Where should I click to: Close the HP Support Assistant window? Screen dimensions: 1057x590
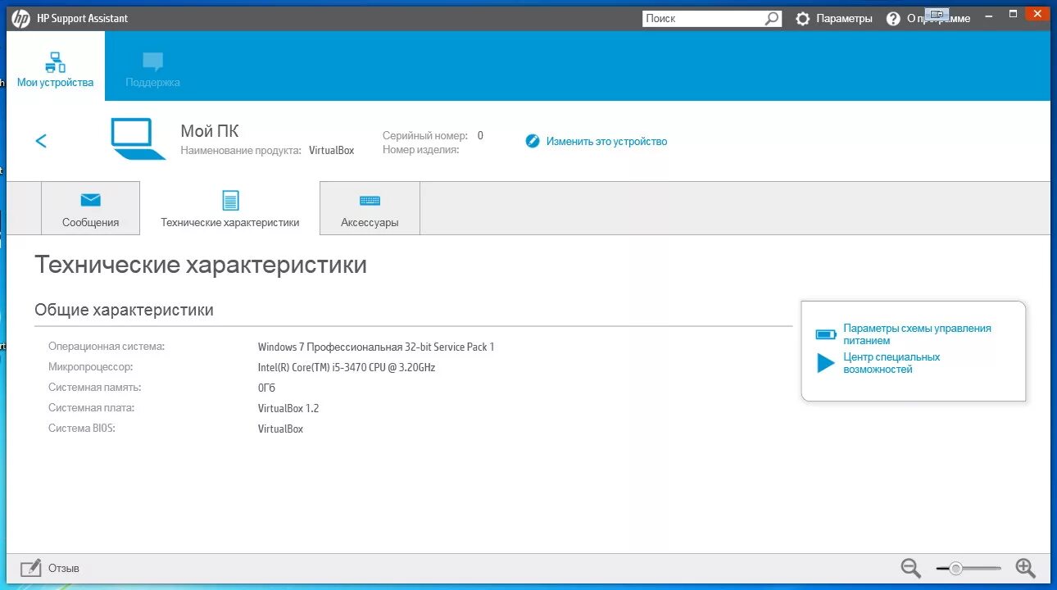pyautogui.click(x=1038, y=14)
